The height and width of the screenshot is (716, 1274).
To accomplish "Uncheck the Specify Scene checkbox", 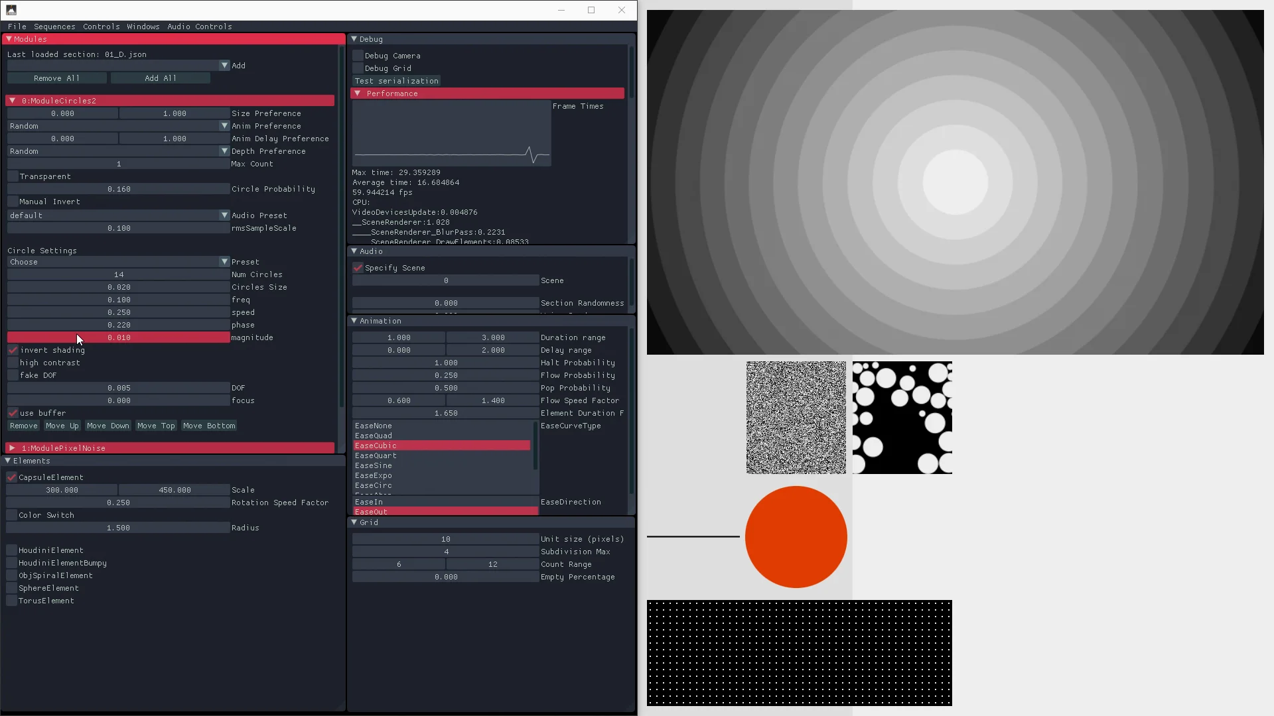I will (x=358, y=268).
